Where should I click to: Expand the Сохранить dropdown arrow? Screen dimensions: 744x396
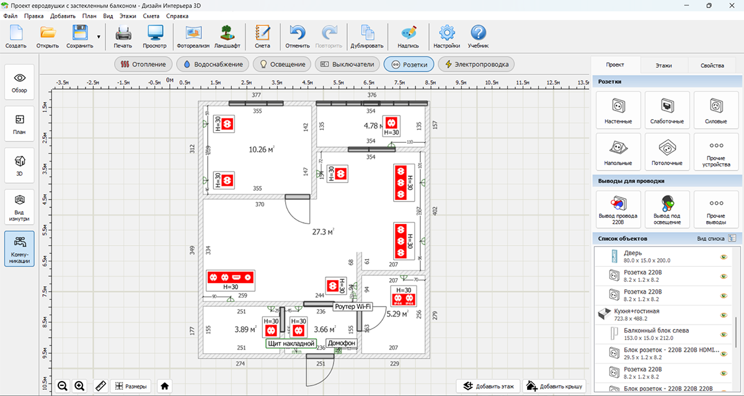[x=99, y=37]
